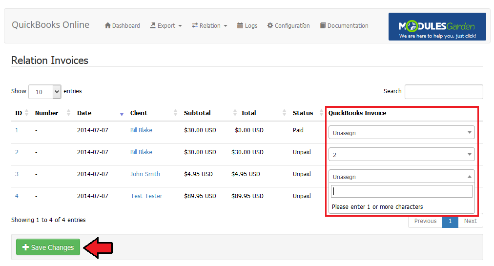The height and width of the screenshot is (266, 494).
Task: Sort by Number column arrows
Action: coord(69,113)
